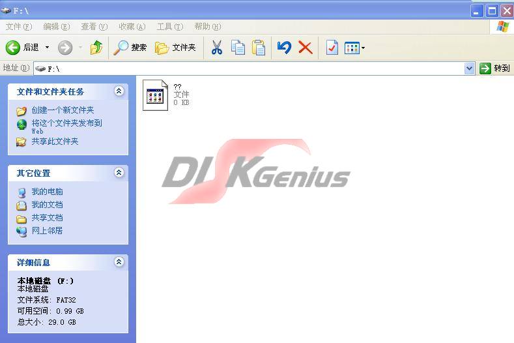Screen dimensions: 514x343
Task: Collapse the 其它位置 panel
Action: click(119, 172)
